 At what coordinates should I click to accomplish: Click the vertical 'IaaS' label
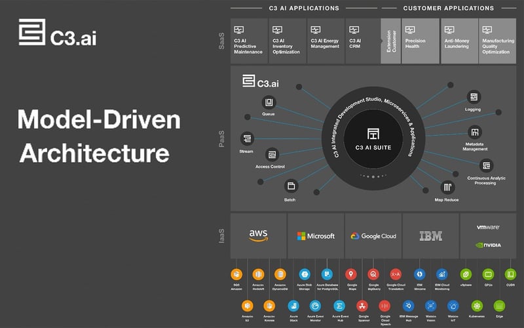pos(221,236)
